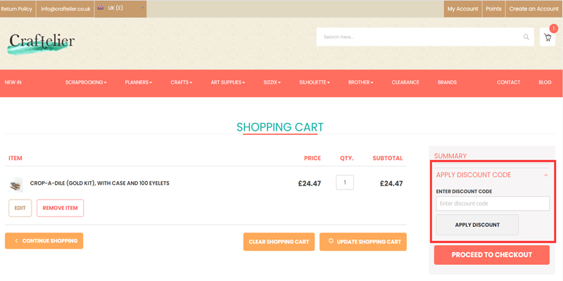Click the Apply Discount button

tap(477, 225)
